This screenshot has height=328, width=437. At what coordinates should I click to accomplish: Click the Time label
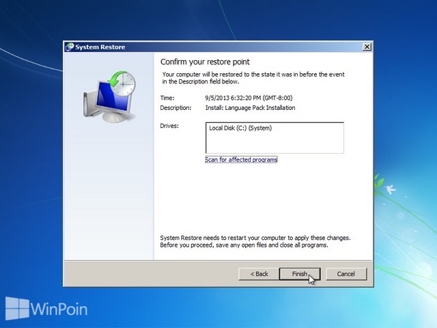click(167, 98)
